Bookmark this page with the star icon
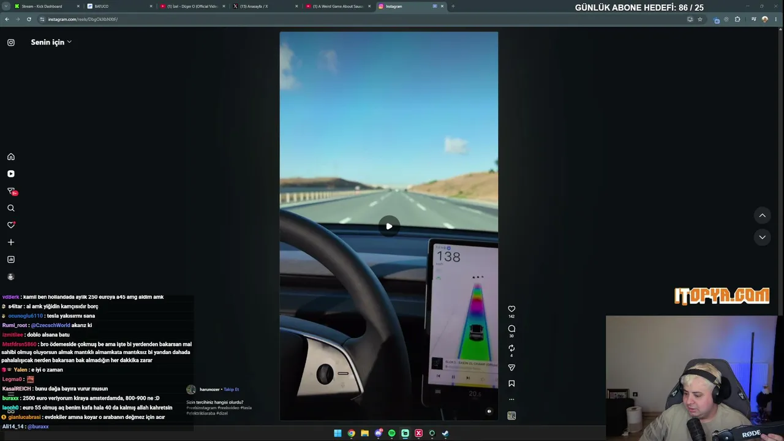Image resolution: width=784 pixels, height=441 pixels. pyautogui.click(x=700, y=19)
